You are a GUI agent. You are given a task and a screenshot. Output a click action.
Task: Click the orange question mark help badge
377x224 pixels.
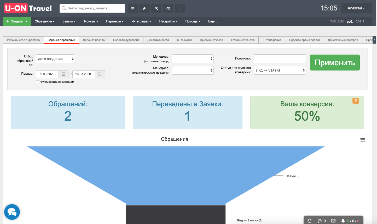point(356,101)
